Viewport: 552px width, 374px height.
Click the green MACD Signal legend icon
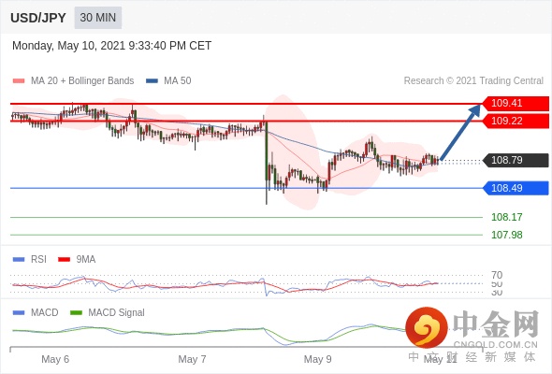[76, 313]
